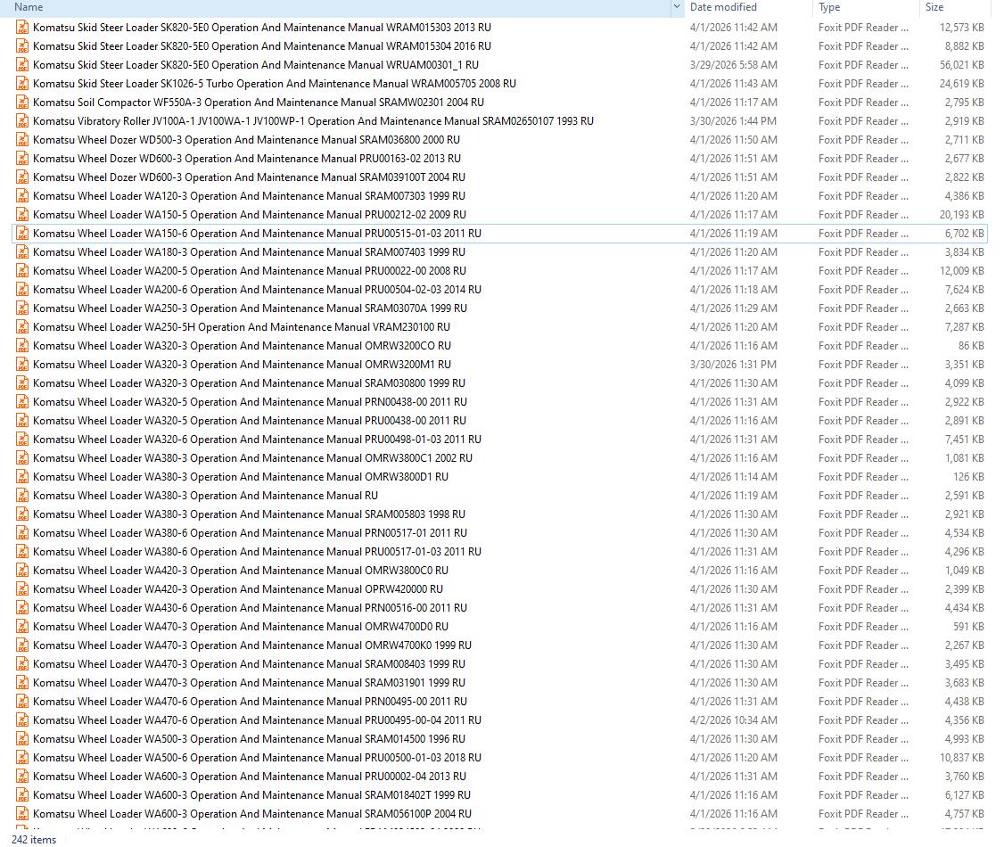Click PDF icon of Wheel Loader WA120-3 manual
The width and height of the screenshot is (1004, 847).
click(22, 196)
